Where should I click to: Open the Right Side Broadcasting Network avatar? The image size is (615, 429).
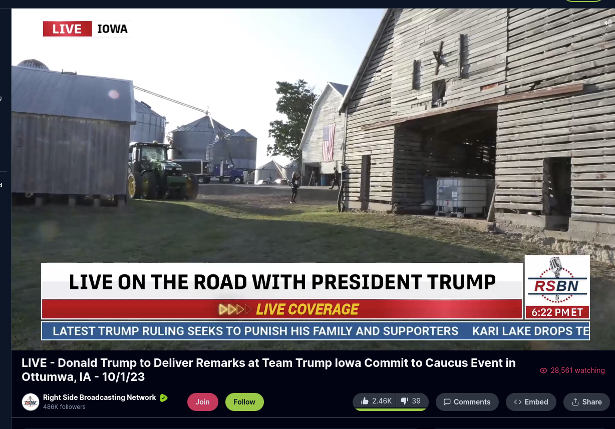(x=31, y=402)
